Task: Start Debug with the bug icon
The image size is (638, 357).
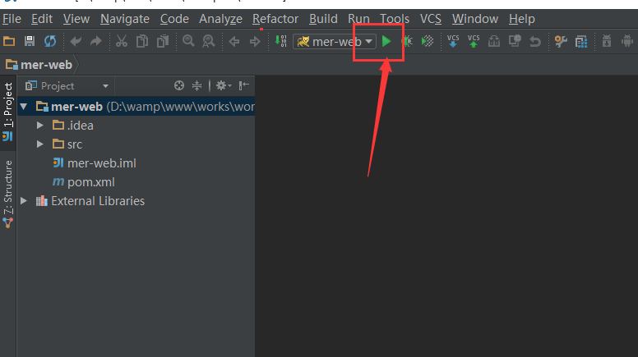Action: point(407,41)
